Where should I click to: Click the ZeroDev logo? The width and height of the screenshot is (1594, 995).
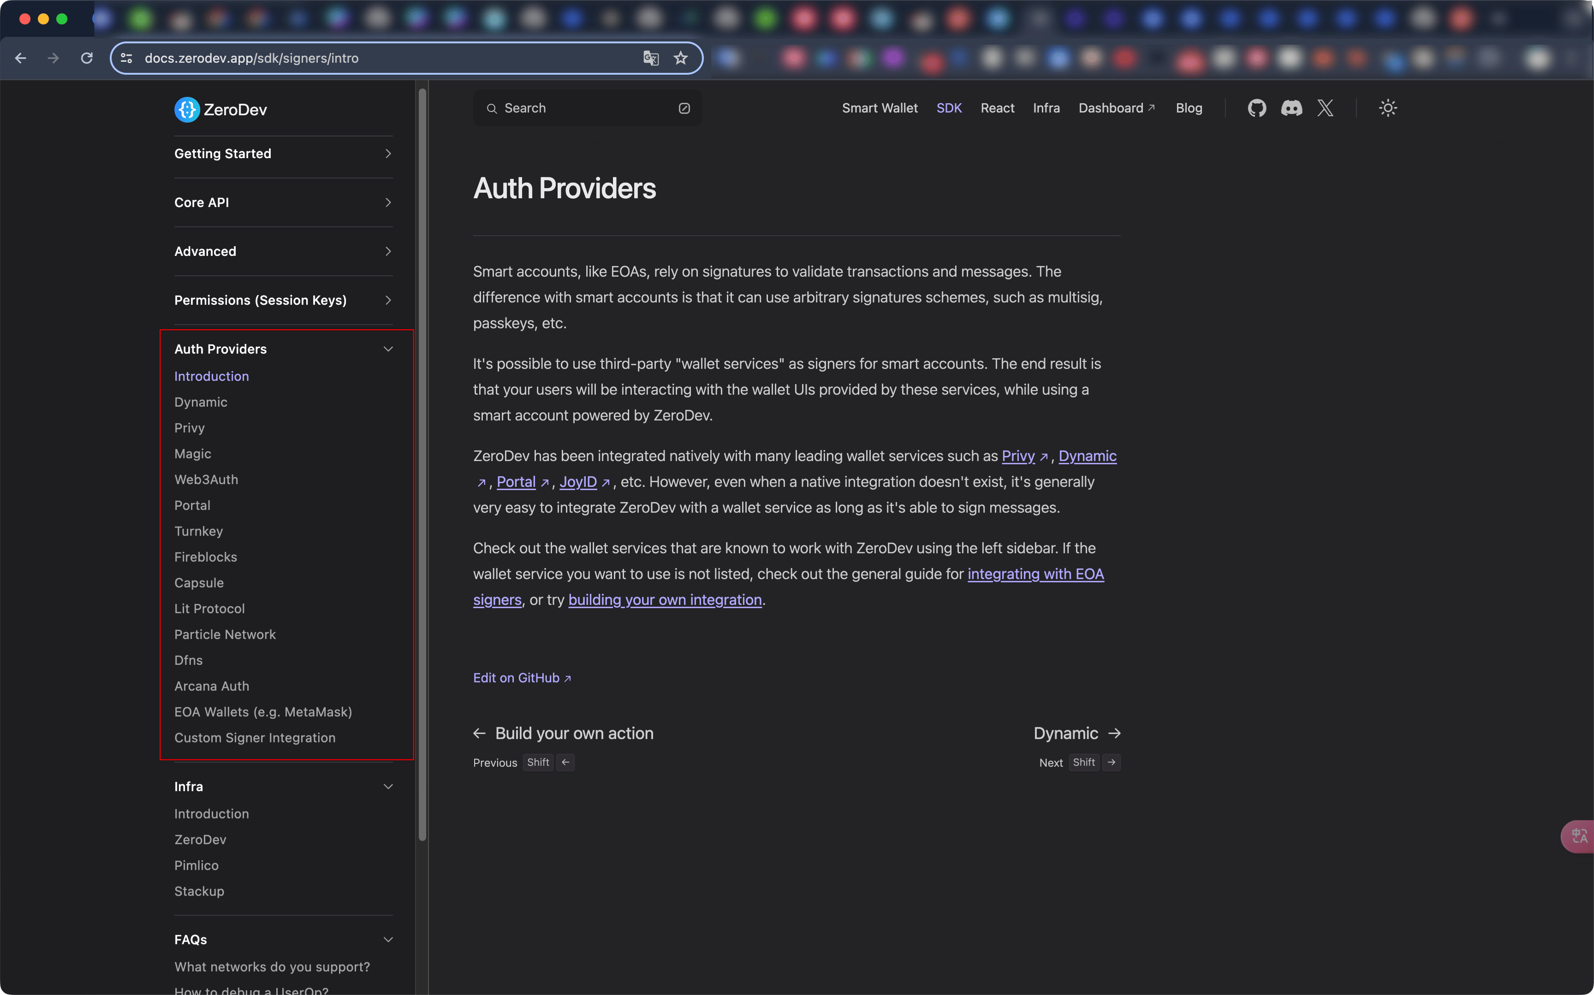tap(220, 109)
